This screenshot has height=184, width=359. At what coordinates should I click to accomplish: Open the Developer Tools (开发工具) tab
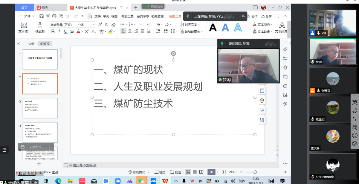coord(127,16)
